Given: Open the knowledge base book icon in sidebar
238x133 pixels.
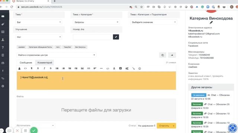Looking at the screenshot, I should 3,55.
